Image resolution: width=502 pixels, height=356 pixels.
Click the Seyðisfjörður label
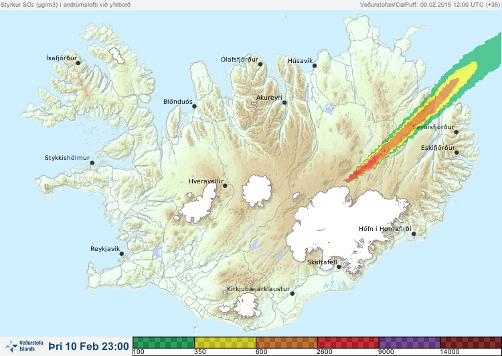coord(433,127)
